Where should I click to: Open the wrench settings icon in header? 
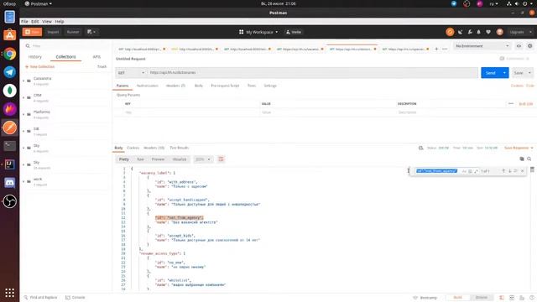pyautogui.click(x=470, y=32)
